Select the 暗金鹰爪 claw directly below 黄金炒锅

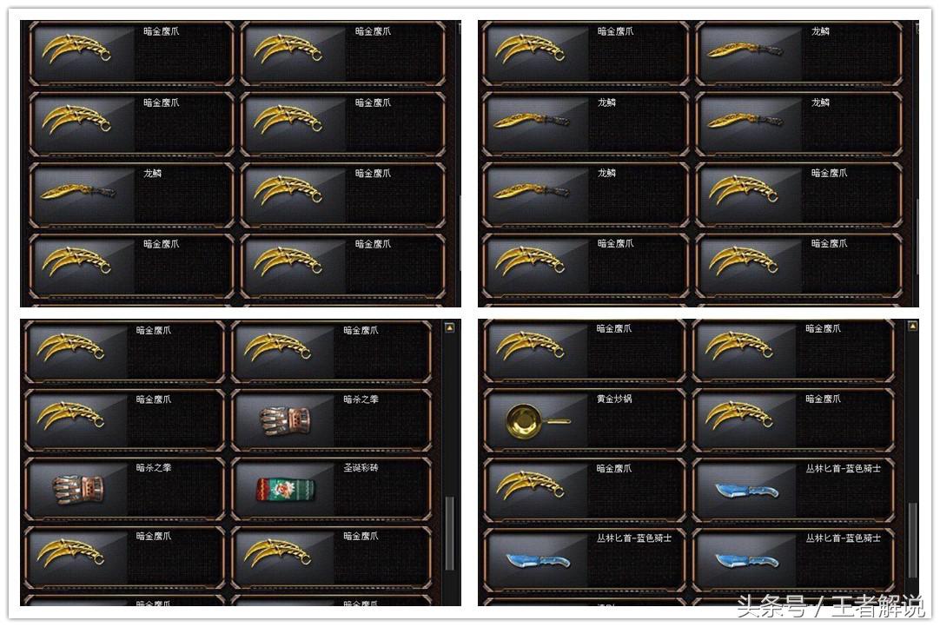(530, 485)
